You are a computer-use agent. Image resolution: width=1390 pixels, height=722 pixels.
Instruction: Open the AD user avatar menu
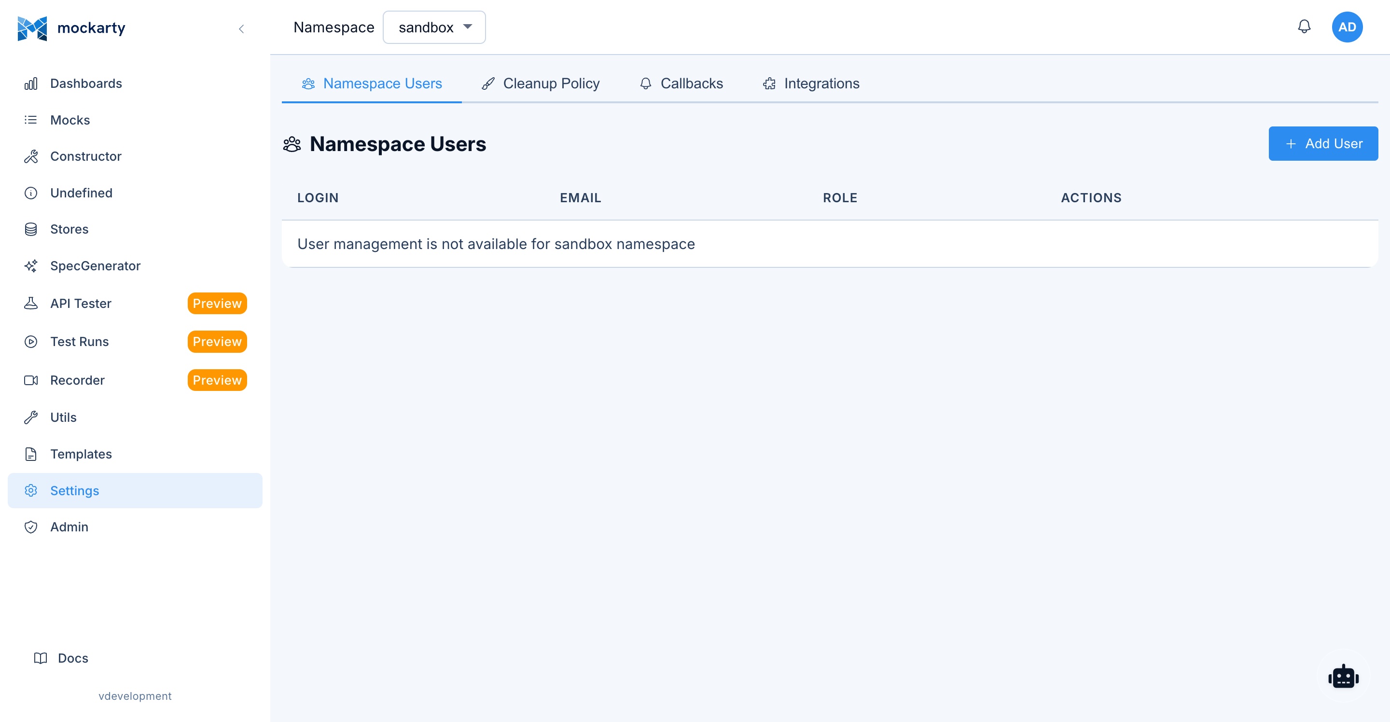click(x=1347, y=27)
